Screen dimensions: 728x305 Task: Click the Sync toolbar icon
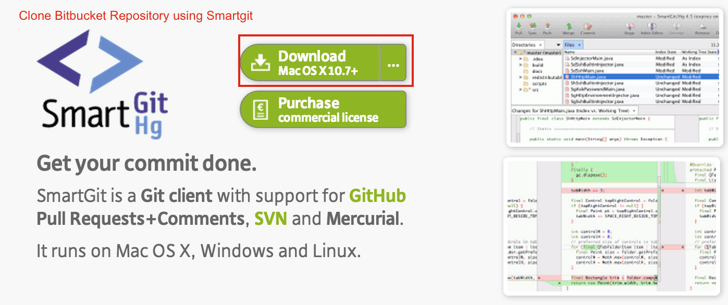[533, 27]
